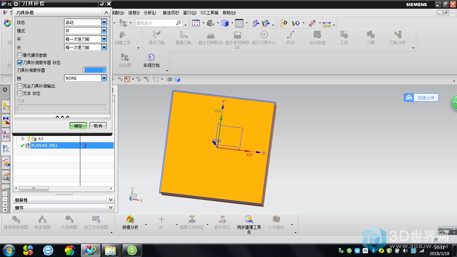Click the dialog options gear icon

click(16, 4)
